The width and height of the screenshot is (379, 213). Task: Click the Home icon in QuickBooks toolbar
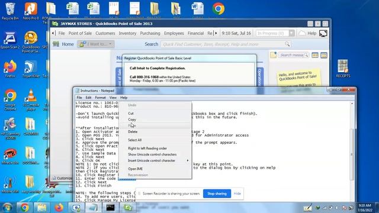click(x=56, y=44)
